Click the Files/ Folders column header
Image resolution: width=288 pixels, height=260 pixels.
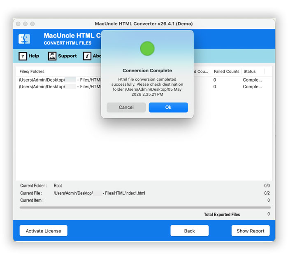point(32,71)
